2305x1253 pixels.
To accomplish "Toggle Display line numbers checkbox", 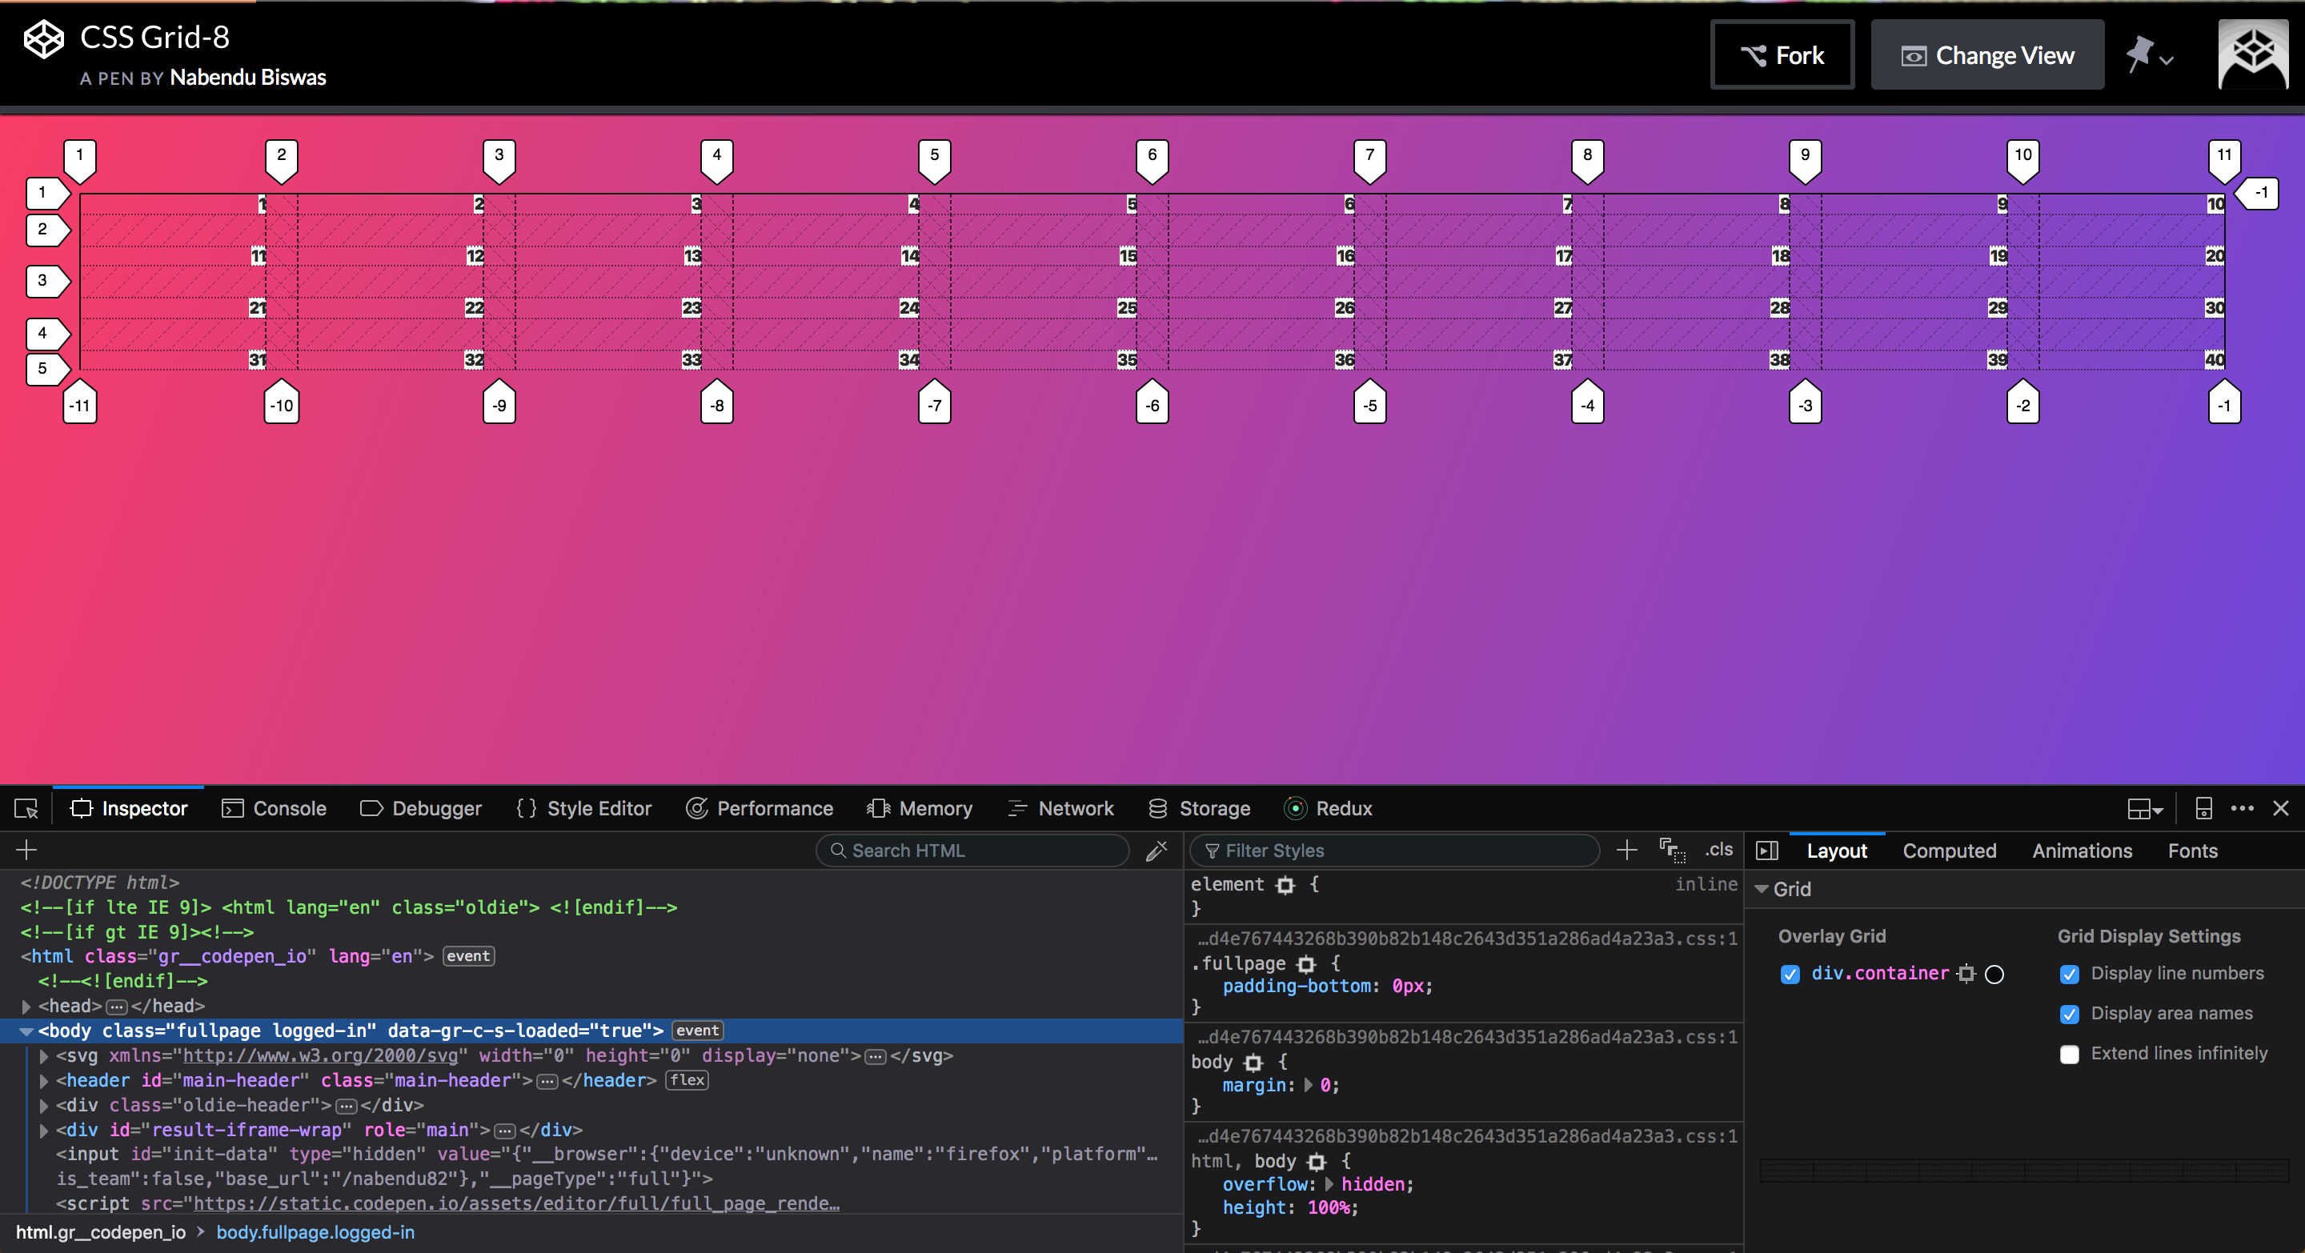I will point(2070,975).
